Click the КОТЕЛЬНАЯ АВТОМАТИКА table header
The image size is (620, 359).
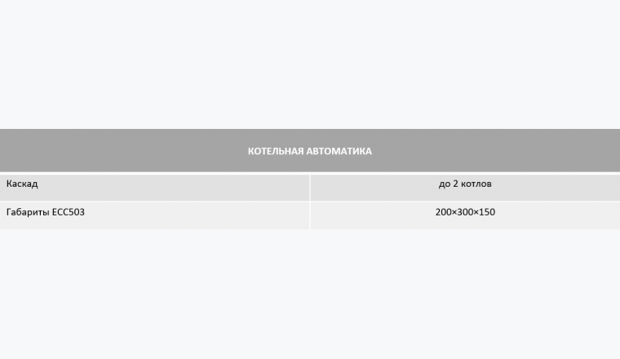point(310,150)
